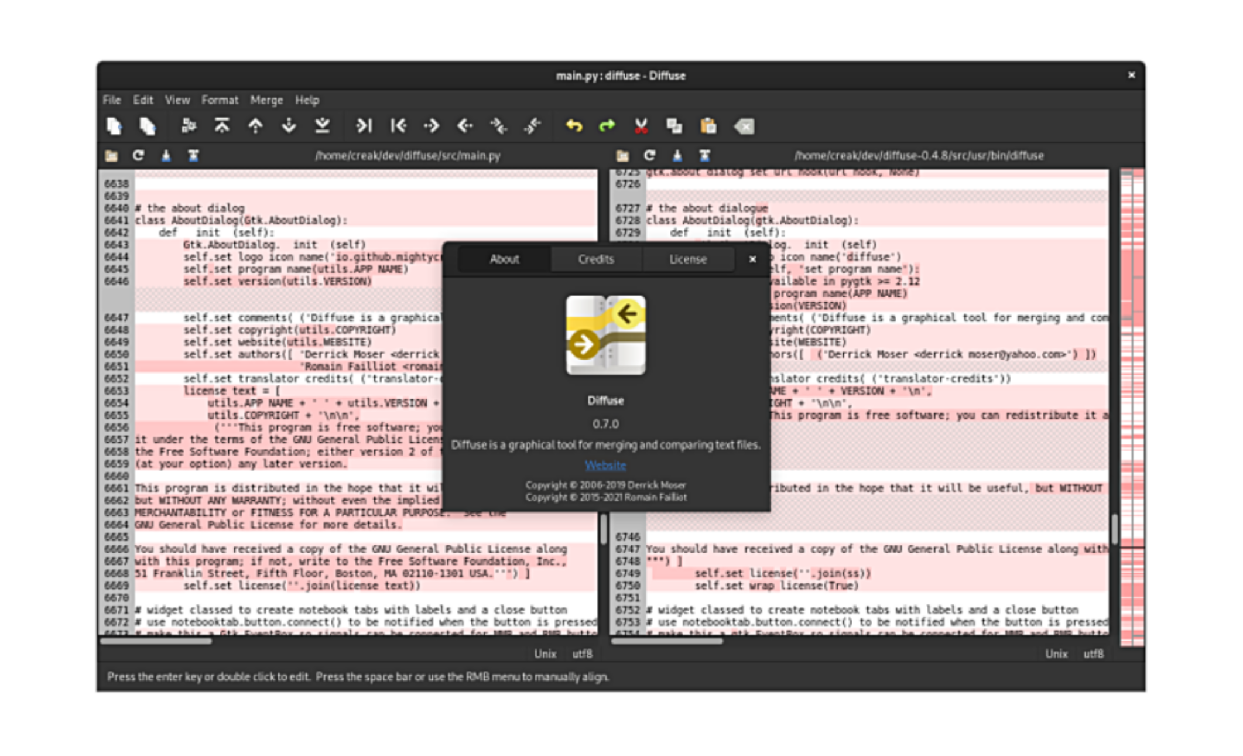Open a file in the right pane

click(x=622, y=156)
